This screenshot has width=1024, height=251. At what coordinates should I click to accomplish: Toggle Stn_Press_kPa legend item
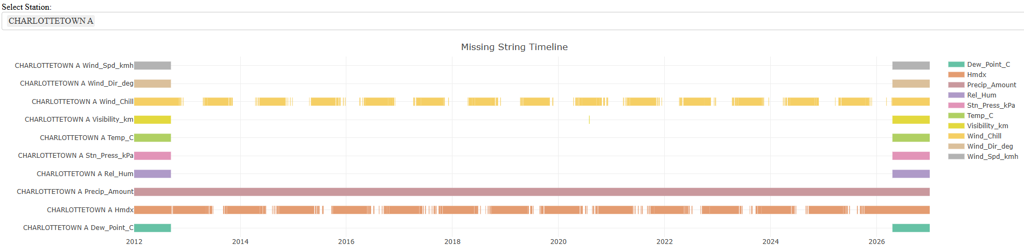pyautogui.click(x=991, y=106)
